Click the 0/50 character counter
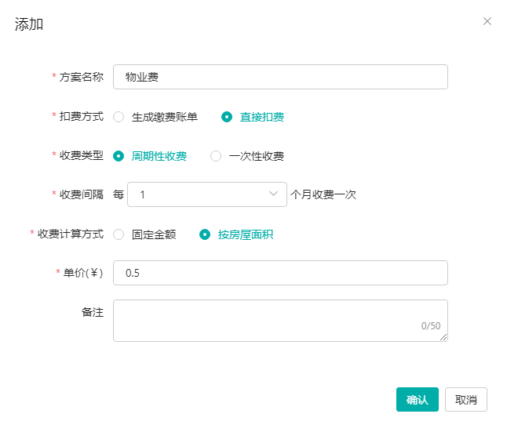The width and height of the screenshot is (507, 432). point(430,326)
